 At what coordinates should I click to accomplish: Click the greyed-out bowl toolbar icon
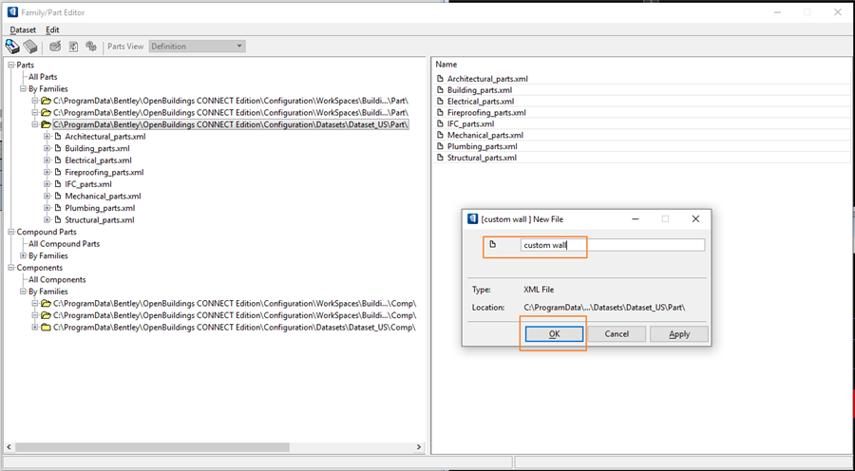point(55,47)
